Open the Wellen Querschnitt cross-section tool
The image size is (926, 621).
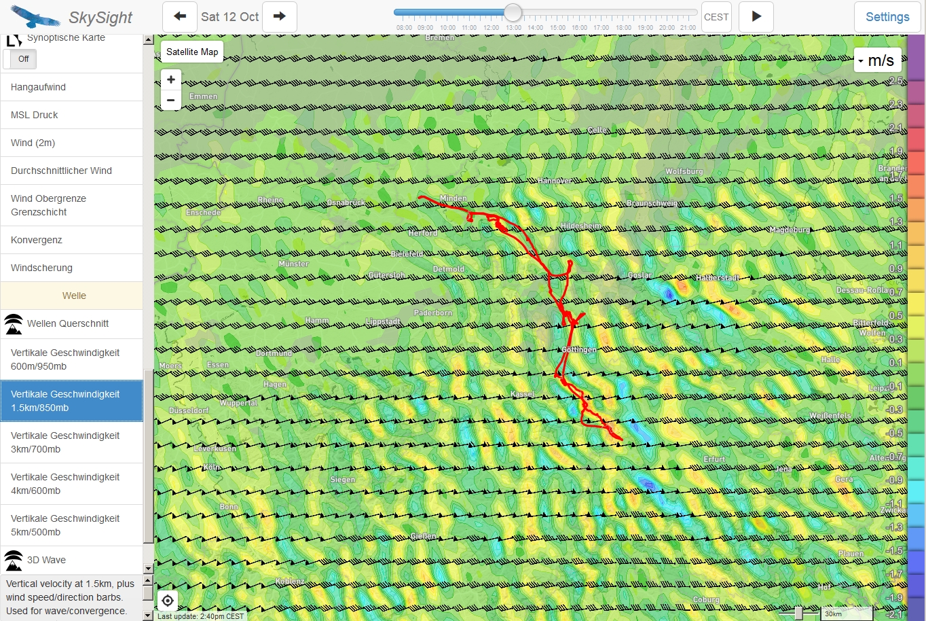(68, 324)
